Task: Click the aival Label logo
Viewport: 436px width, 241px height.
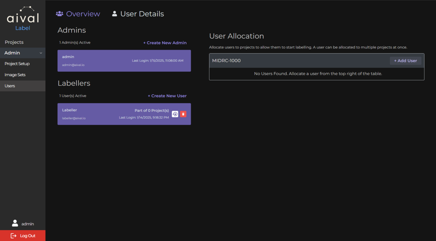Action: 23,17
